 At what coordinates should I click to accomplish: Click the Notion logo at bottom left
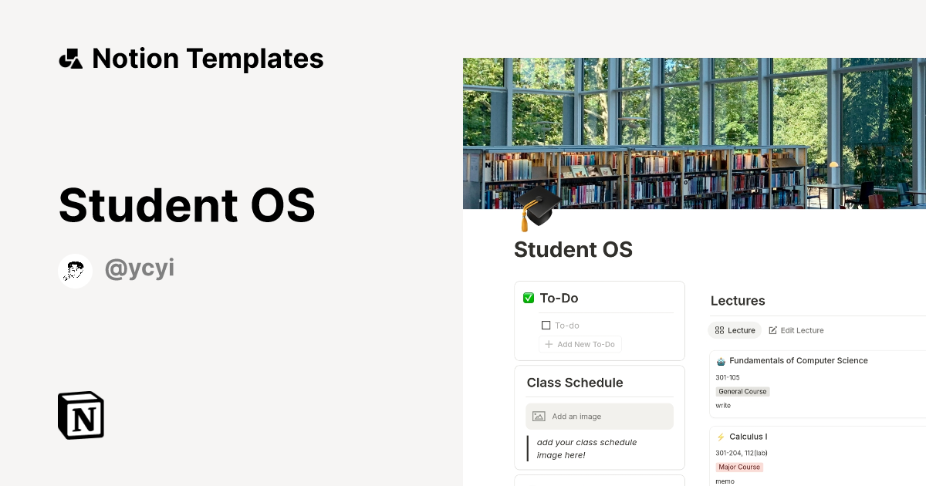click(x=79, y=415)
